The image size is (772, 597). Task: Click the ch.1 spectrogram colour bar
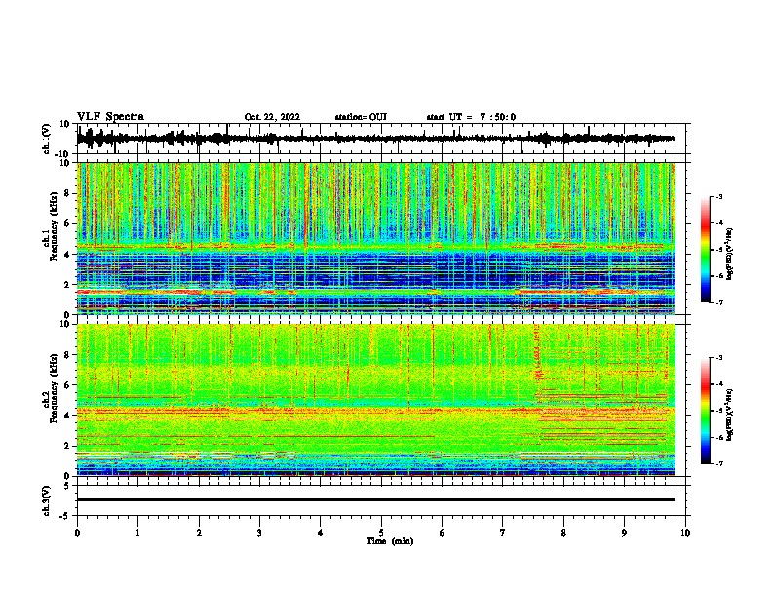click(x=706, y=249)
